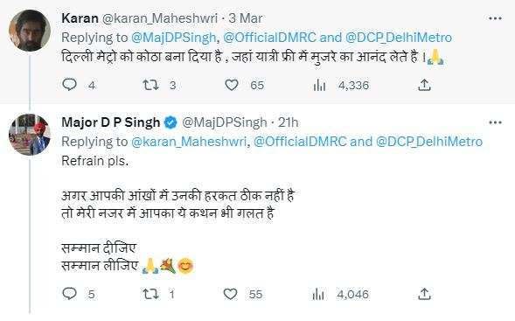The height and width of the screenshot is (321, 515).
Task: Open Karan's profile picture
Action: [x=30, y=31]
